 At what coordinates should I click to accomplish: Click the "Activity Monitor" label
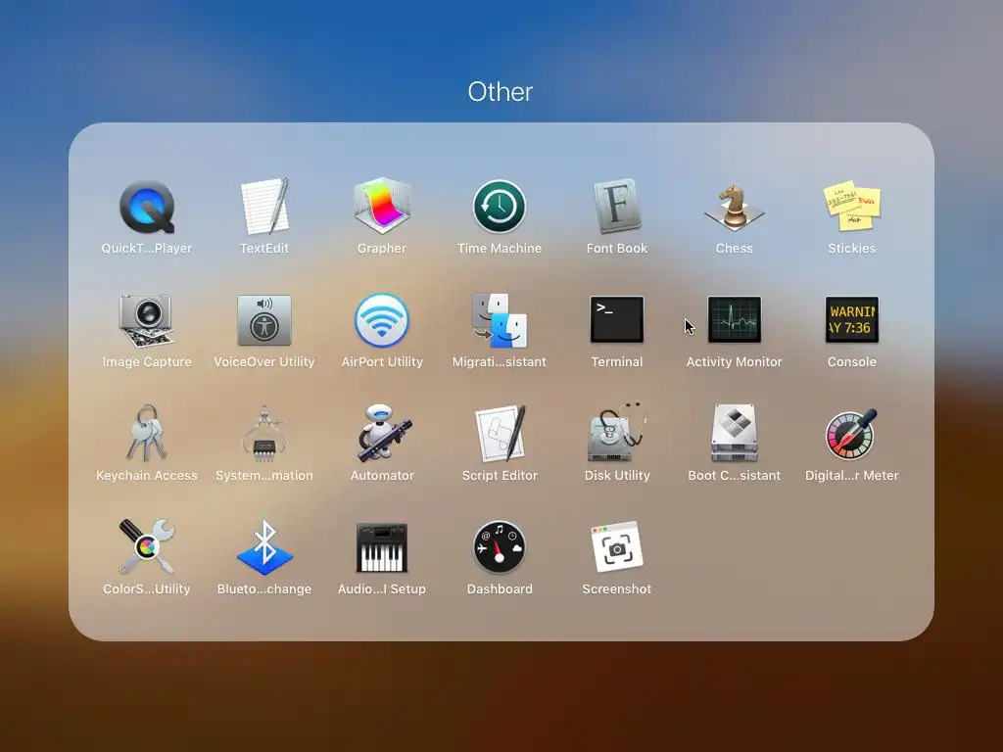735,362
